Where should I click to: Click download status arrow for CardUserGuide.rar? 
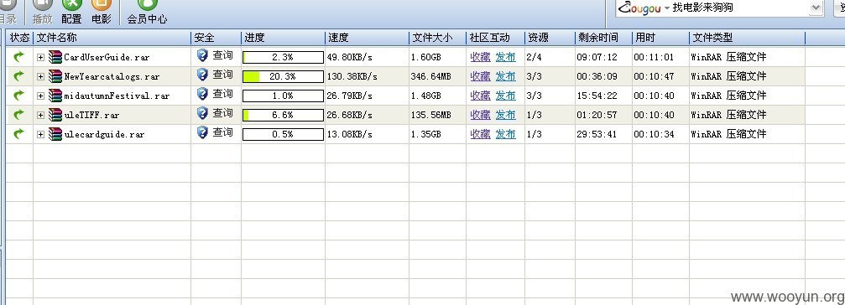tap(18, 56)
